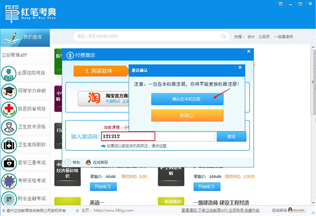Click the 1. 购买软件 step tab

tap(101, 71)
